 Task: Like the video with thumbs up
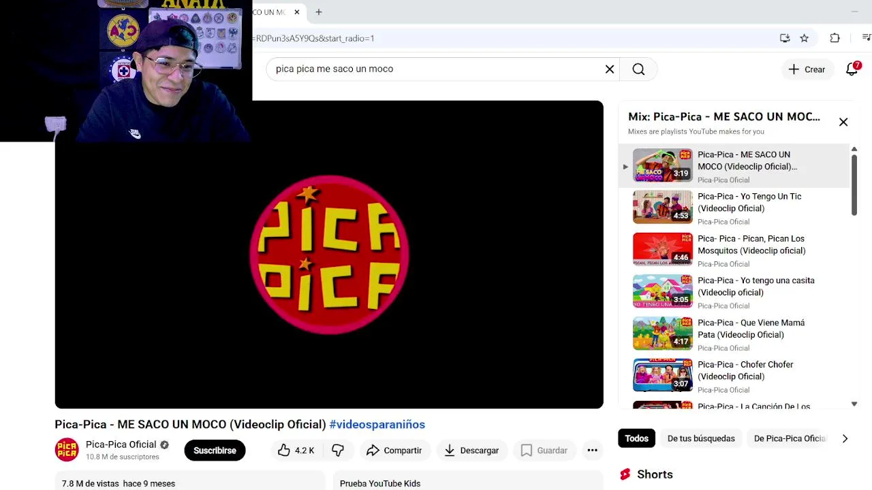tap(296, 451)
